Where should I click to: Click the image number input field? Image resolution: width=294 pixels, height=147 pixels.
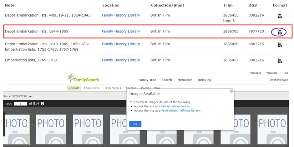20,104
